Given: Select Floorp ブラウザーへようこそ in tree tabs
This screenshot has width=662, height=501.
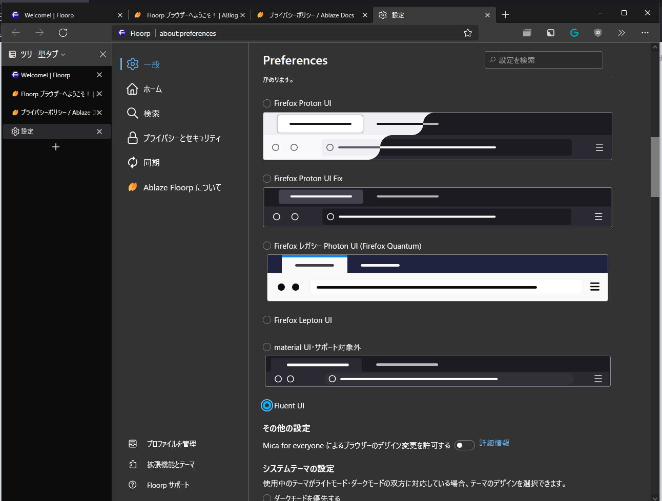Looking at the screenshot, I should (x=56, y=94).
